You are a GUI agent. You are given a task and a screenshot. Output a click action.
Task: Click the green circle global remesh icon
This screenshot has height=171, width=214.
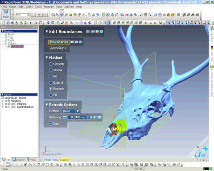103,15
